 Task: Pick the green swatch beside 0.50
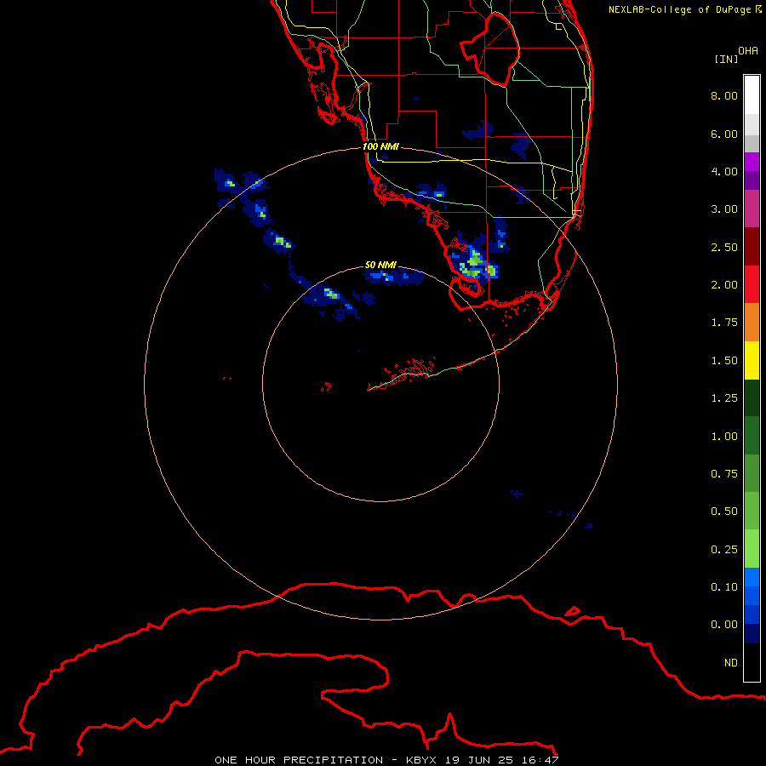pos(752,511)
